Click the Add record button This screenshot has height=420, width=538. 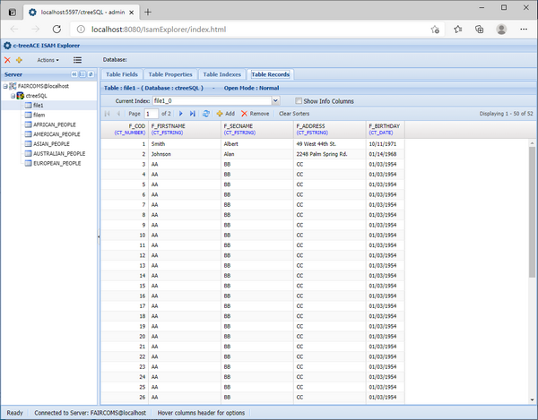click(x=226, y=114)
